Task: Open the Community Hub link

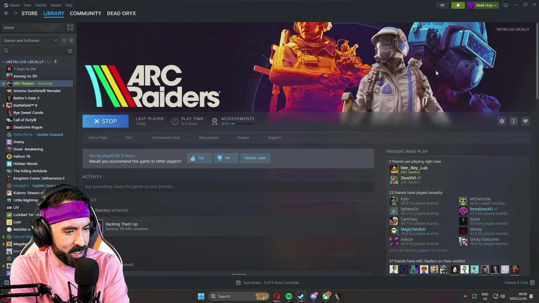Action: (x=165, y=138)
